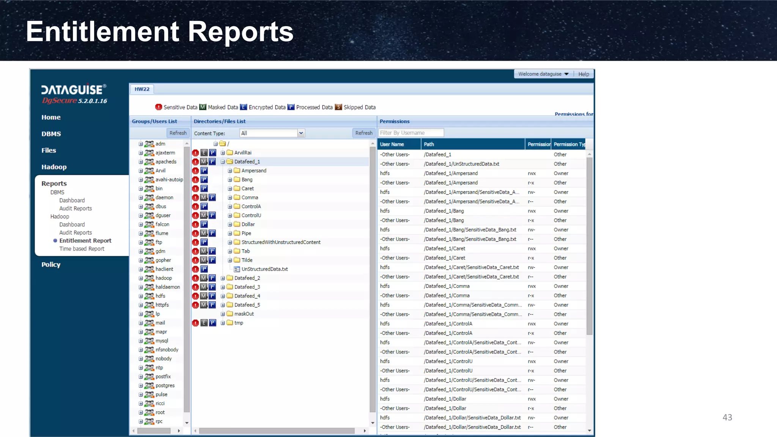777x437 pixels.
Task: Click the Permissions table vertical scrollbar
Action: coord(589,246)
